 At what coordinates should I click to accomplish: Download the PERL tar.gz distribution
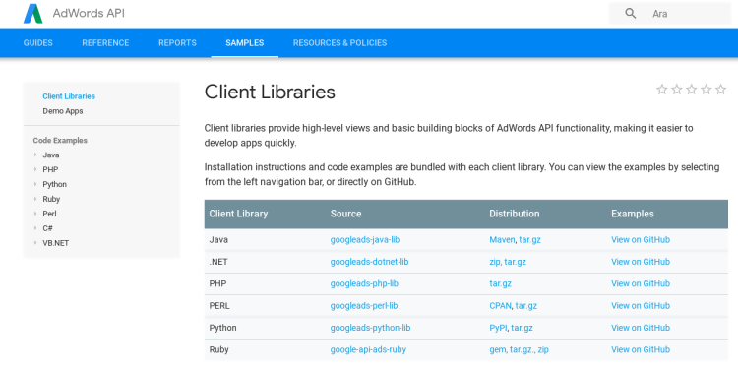pos(526,305)
